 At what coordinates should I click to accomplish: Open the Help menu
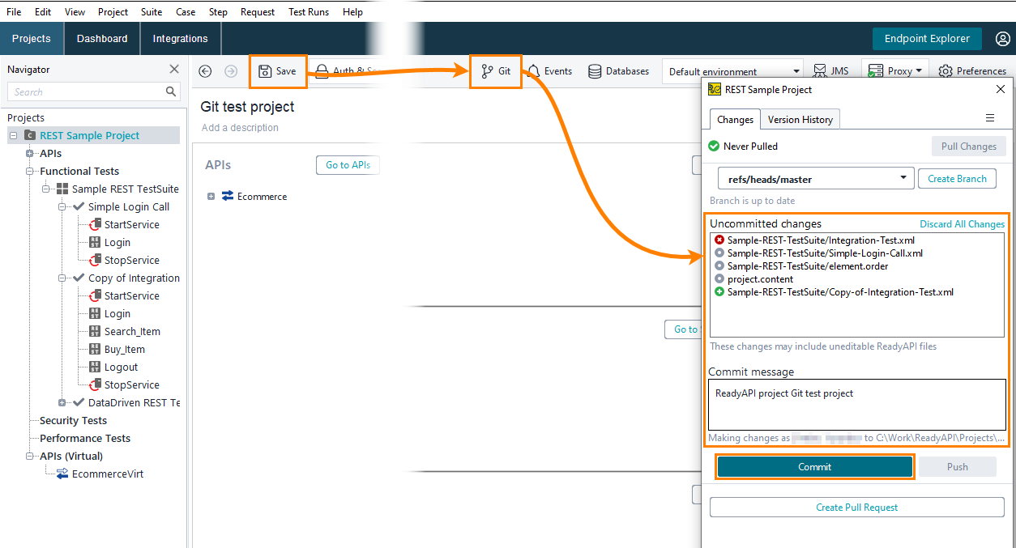352,12
